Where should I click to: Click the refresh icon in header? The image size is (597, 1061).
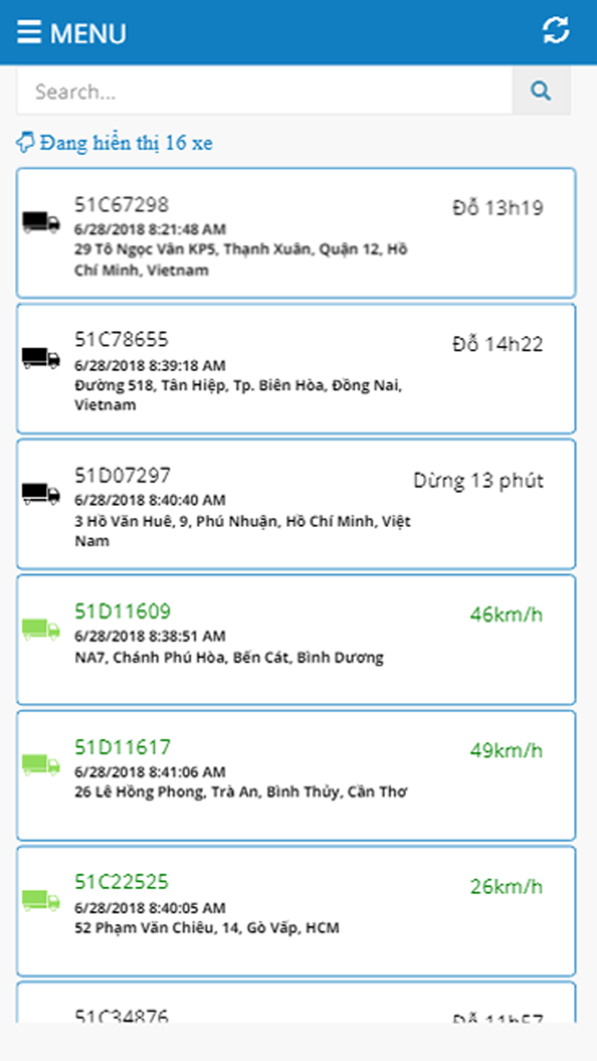pos(555,31)
